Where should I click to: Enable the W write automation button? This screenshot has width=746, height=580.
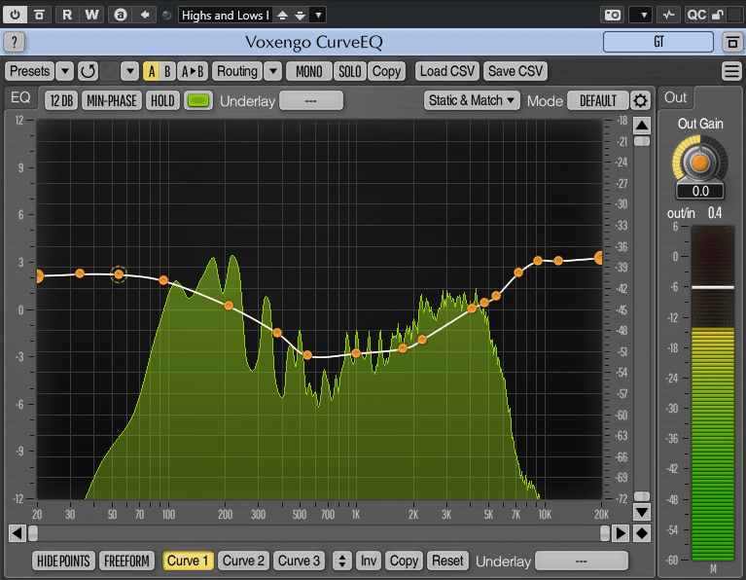click(x=91, y=15)
